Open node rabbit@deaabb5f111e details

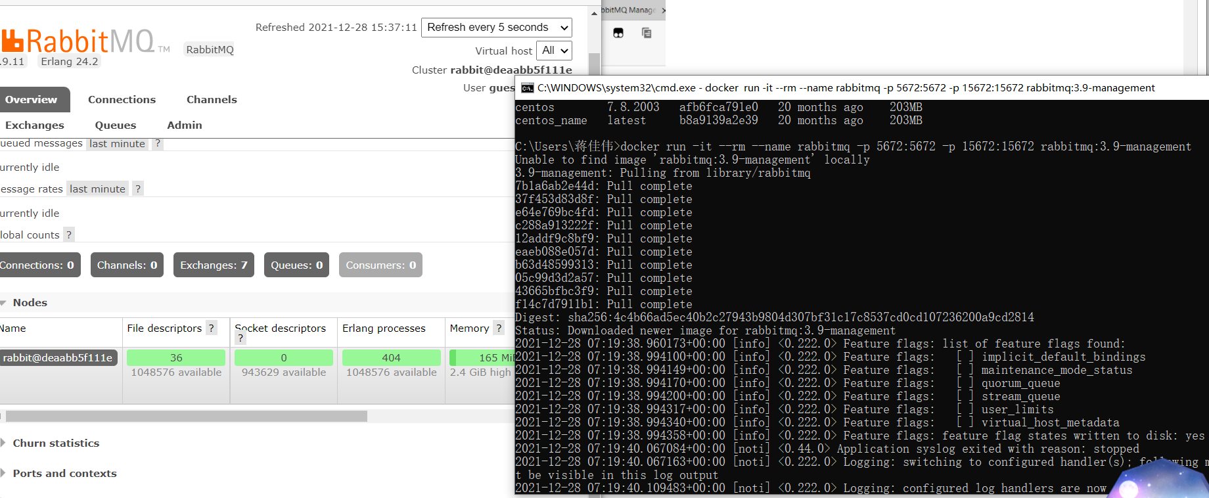(58, 358)
